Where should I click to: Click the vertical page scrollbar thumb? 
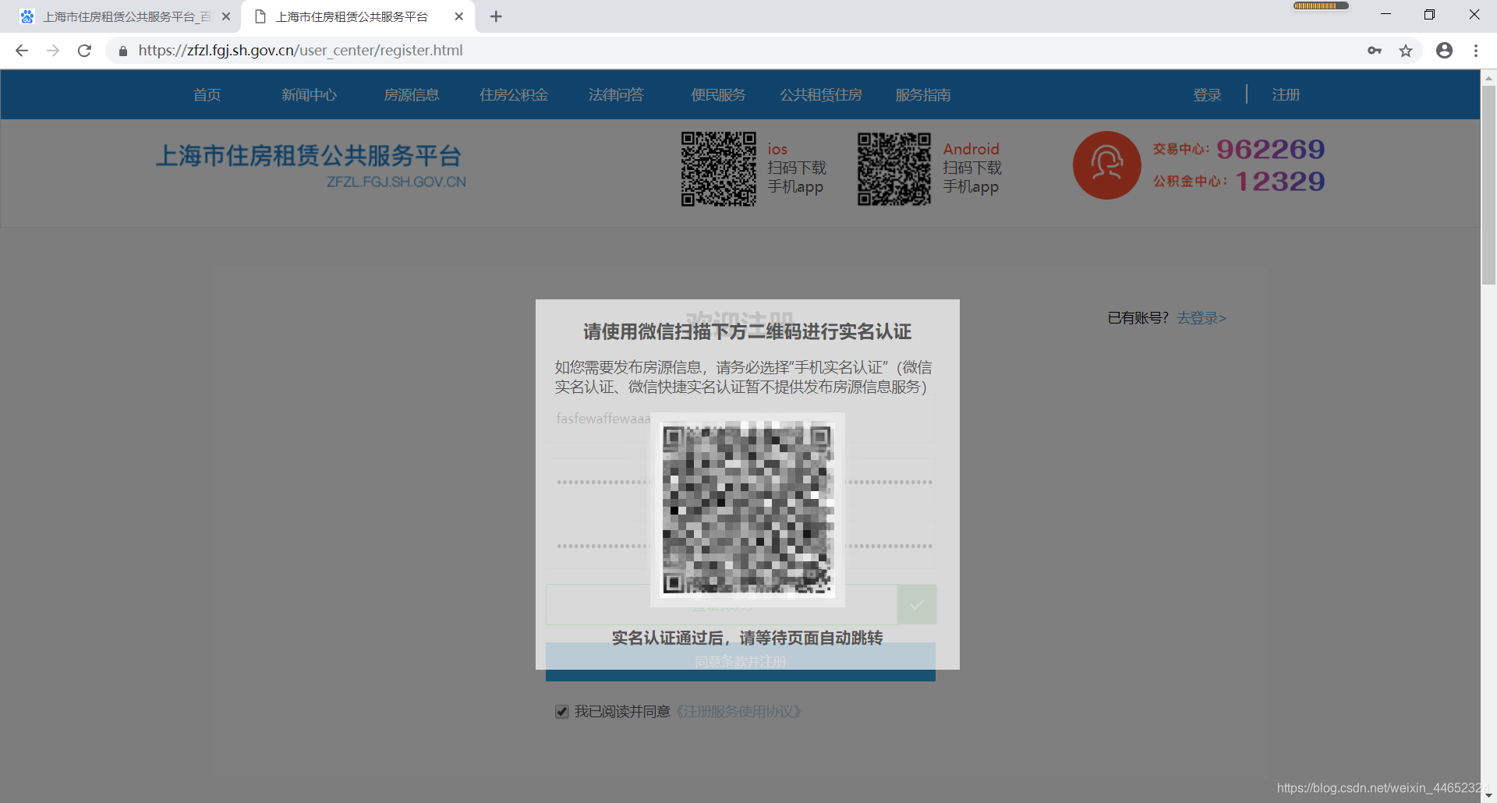coord(1488,185)
